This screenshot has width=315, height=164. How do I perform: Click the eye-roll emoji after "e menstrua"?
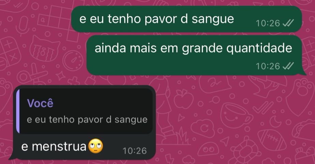coord(95,146)
